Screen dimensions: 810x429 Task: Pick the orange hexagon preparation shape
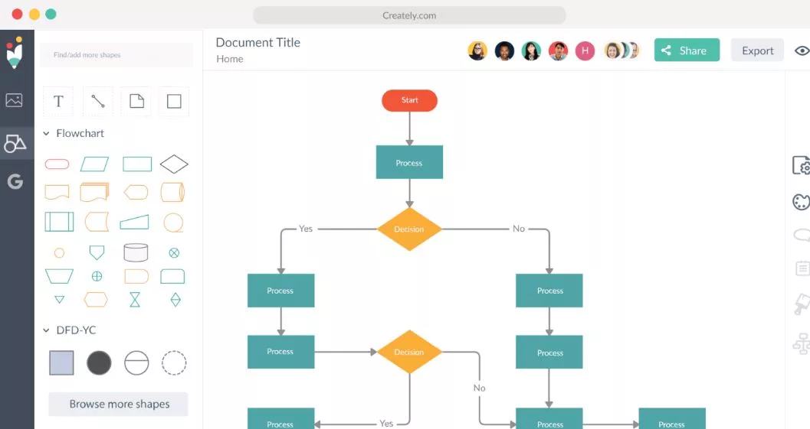(96, 300)
